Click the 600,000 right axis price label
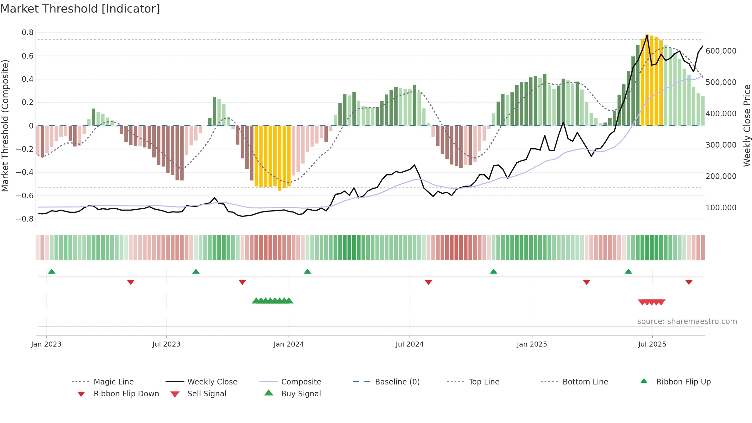This screenshot has height=423, width=752. (721, 51)
